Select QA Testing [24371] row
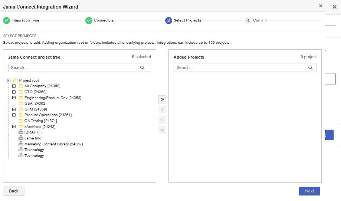Viewport: 341px width, 201px height. coord(41,121)
